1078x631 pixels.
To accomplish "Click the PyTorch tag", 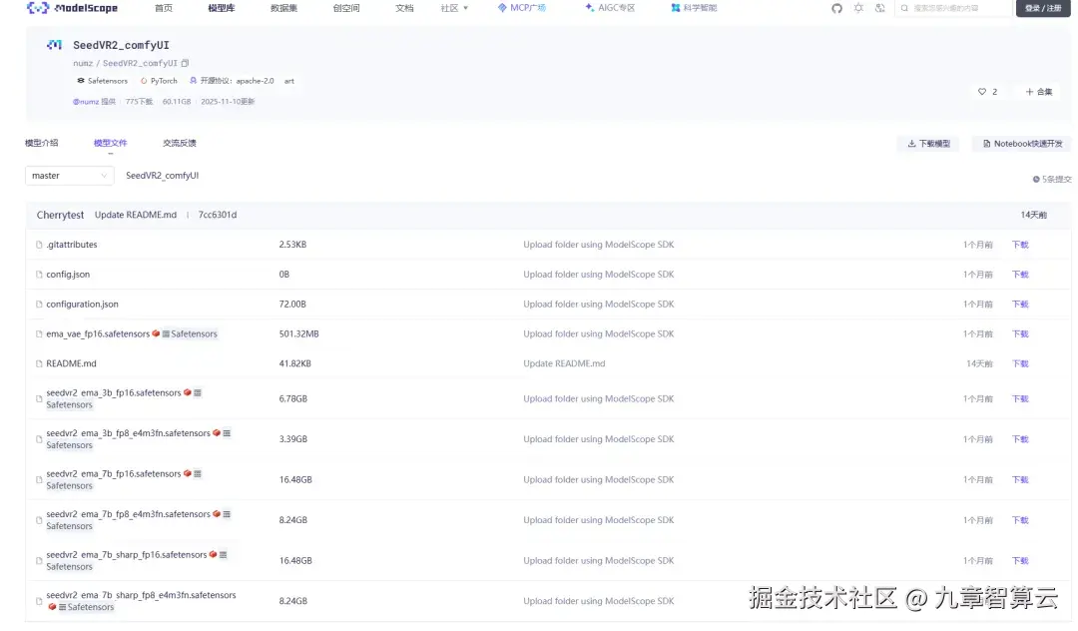I will pyautogui.click(x=159, y=81).
